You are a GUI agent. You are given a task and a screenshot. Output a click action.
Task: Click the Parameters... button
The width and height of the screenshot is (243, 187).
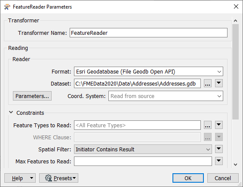click(32, 96)
